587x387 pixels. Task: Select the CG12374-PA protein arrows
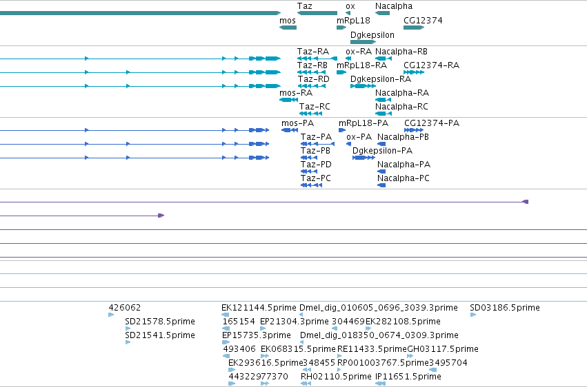pyautogui.click(x=414, y=130)
